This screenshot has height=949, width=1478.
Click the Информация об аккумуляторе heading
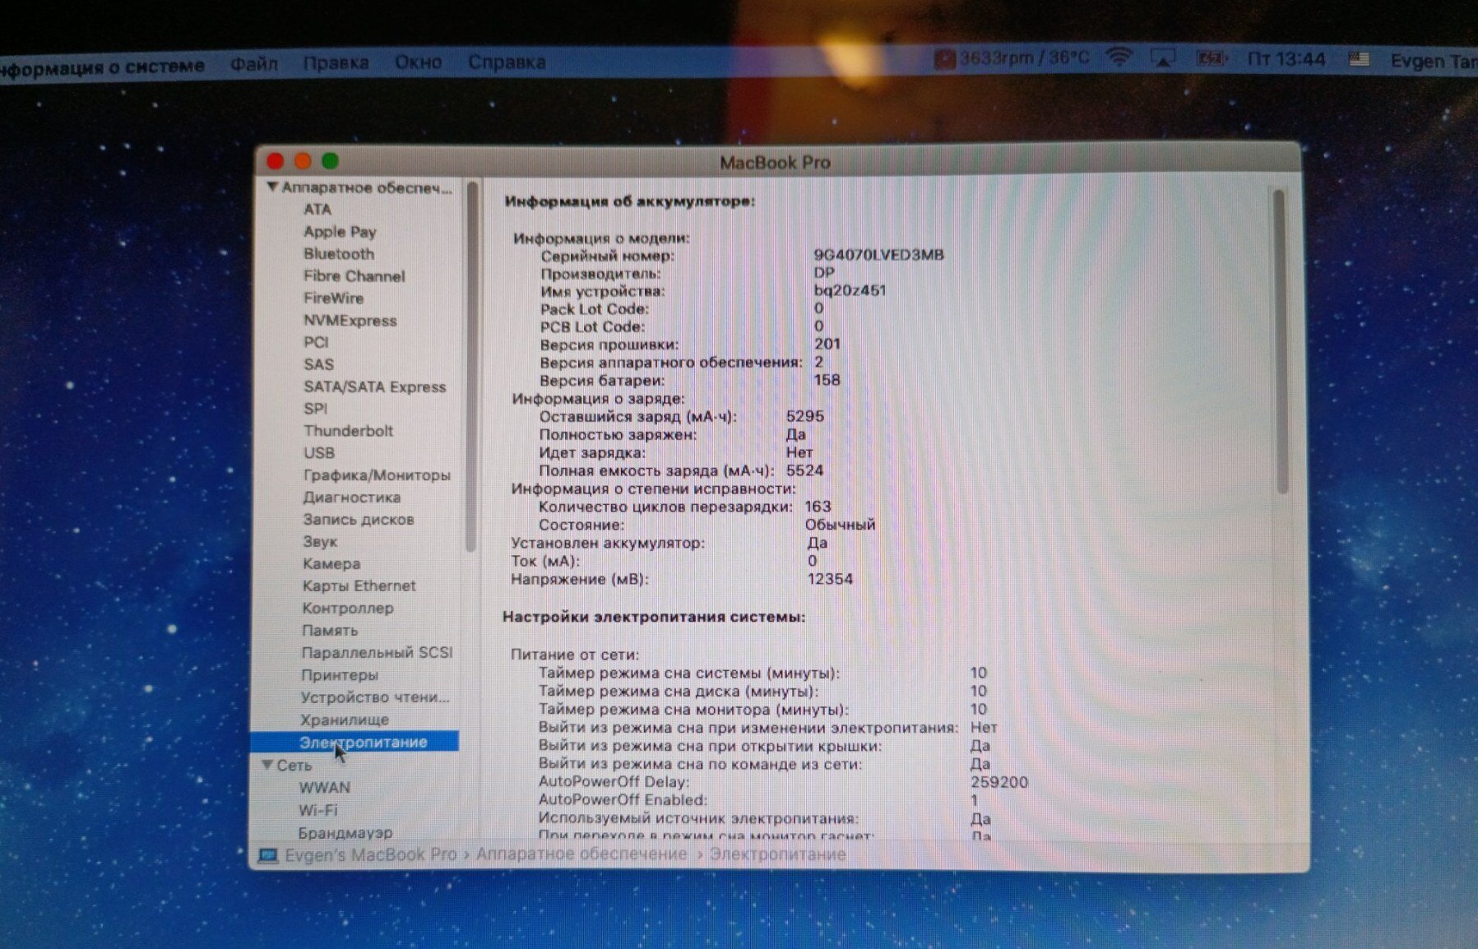(629, 201)
